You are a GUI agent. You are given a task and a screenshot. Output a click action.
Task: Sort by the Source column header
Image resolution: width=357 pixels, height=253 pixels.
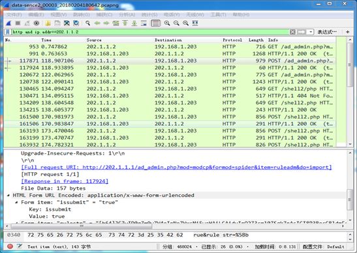click(94, 40)
